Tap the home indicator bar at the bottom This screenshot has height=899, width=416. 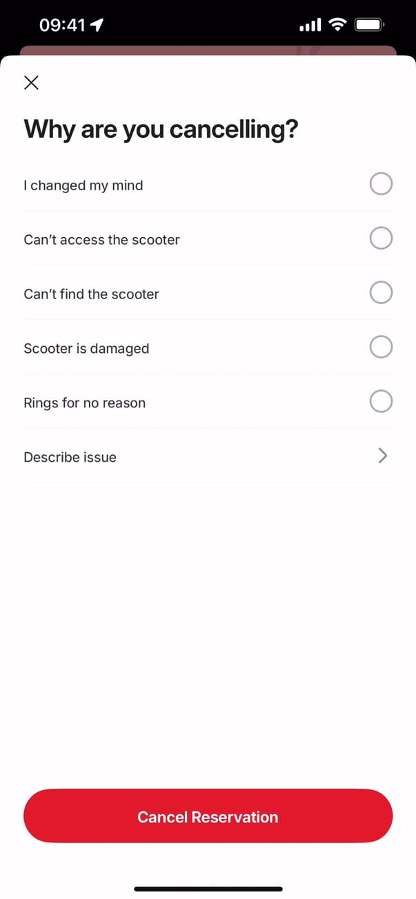pos(208,889)
